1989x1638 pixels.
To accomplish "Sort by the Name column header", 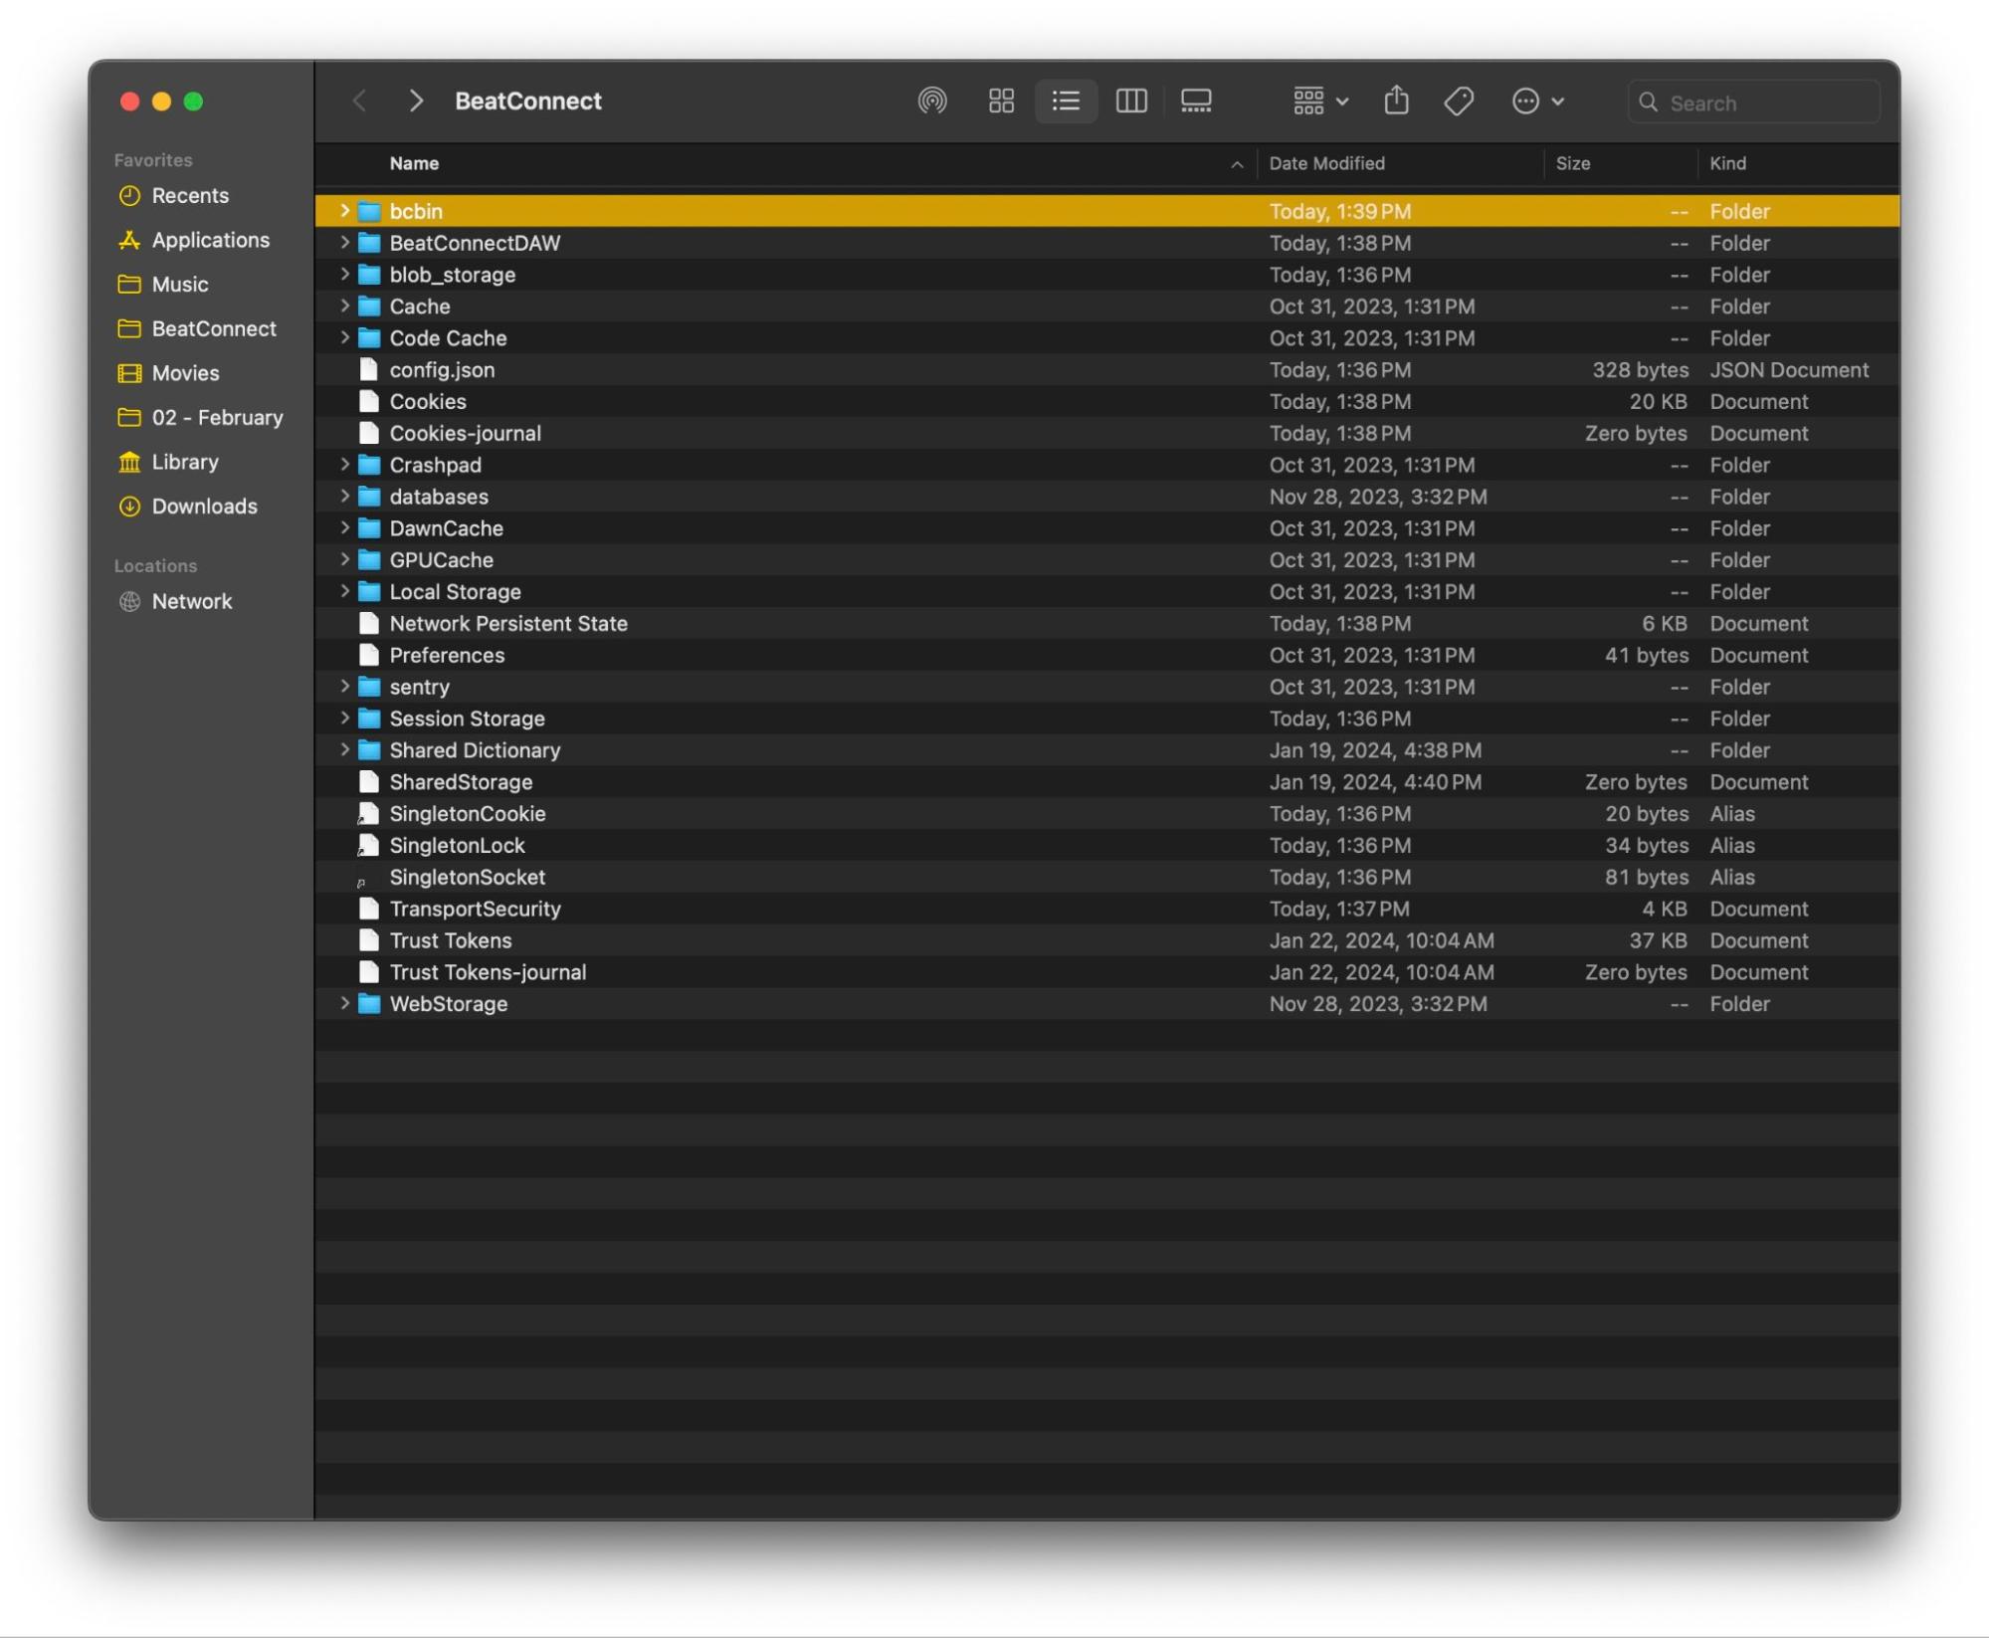I will tap(414, 164).
